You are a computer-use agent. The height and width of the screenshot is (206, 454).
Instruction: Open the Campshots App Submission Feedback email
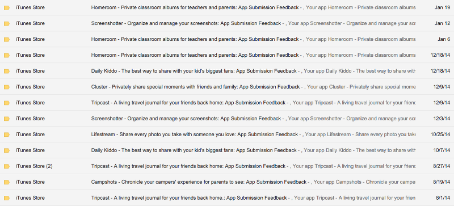coord(227,182)
